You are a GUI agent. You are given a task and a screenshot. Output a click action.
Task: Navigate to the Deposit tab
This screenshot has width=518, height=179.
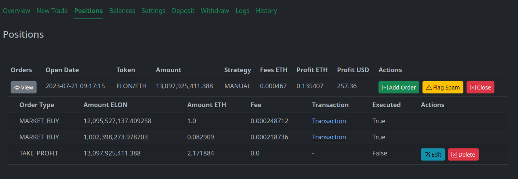(x=183, y=11)
